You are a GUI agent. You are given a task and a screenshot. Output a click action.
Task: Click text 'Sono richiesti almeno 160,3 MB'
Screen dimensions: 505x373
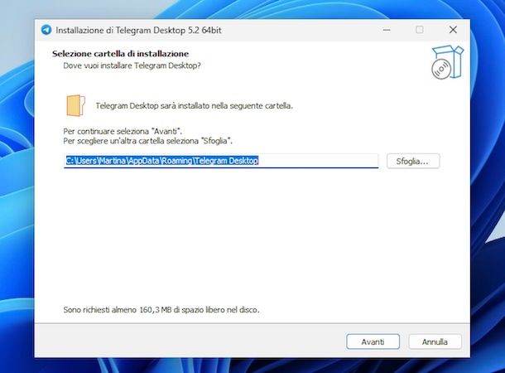click(x=118, y=310)
